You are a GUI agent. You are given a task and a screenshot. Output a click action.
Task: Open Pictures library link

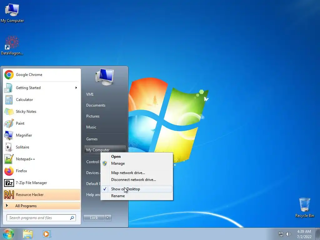click(x=105, y=116)
